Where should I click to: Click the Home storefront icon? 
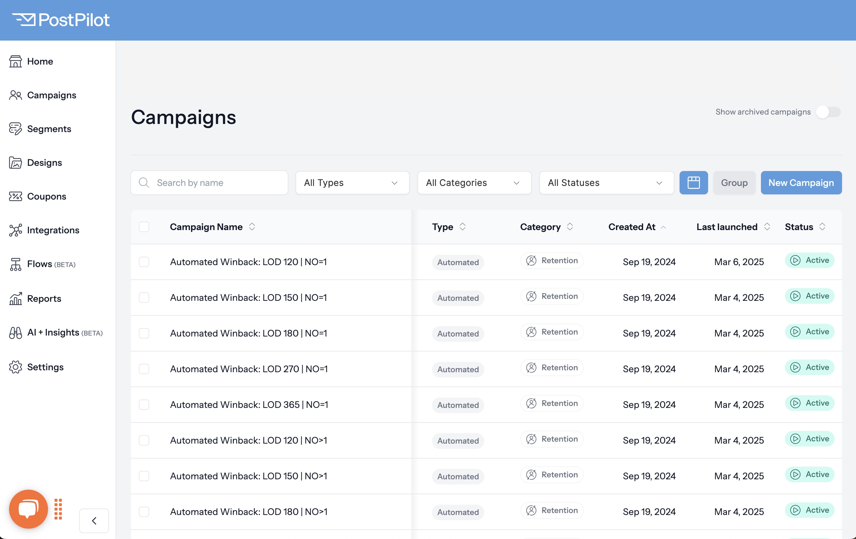point(15,61)
